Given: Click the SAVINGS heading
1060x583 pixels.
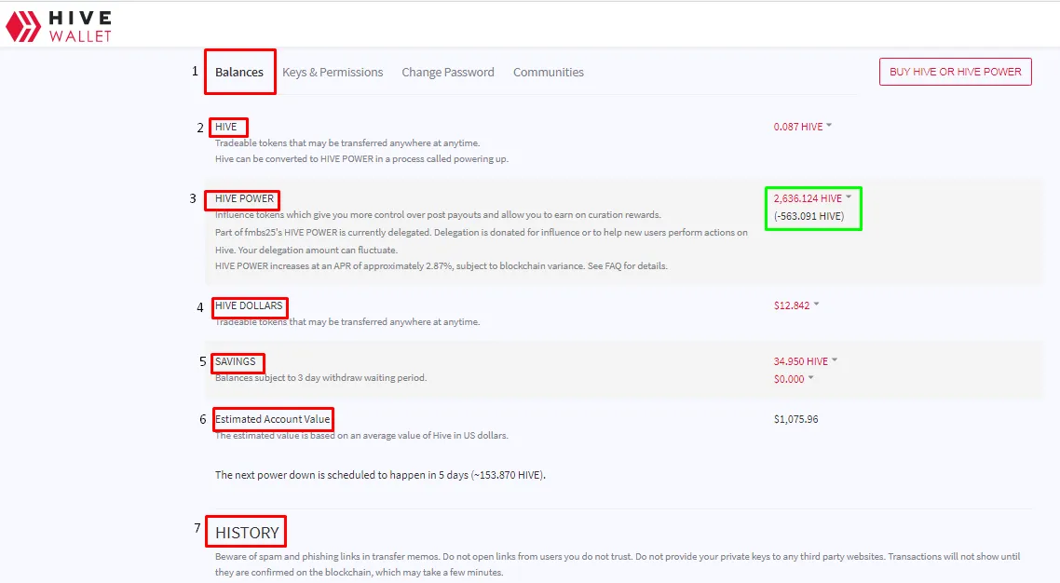Looking at the screenshot, I should point(236,361).
